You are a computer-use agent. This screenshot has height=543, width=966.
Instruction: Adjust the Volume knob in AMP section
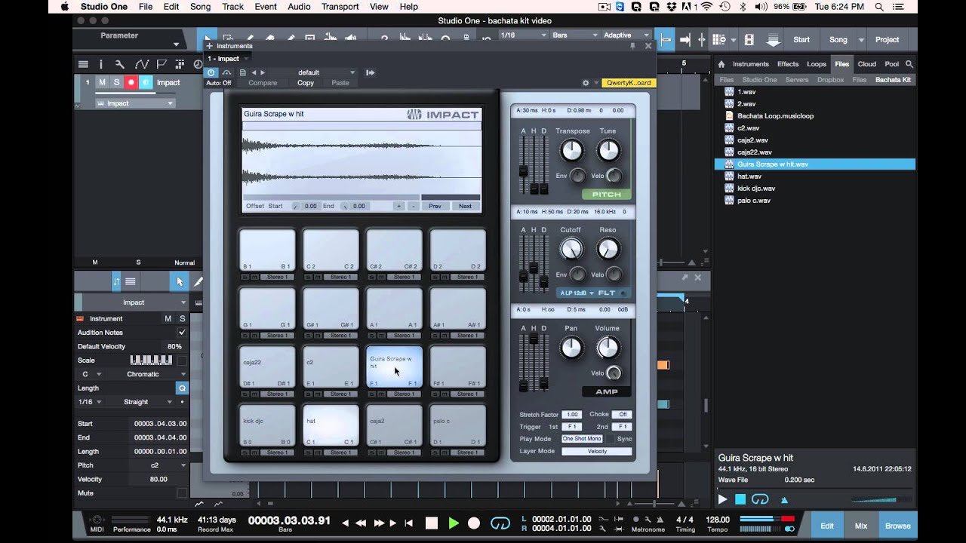[608, 347]
